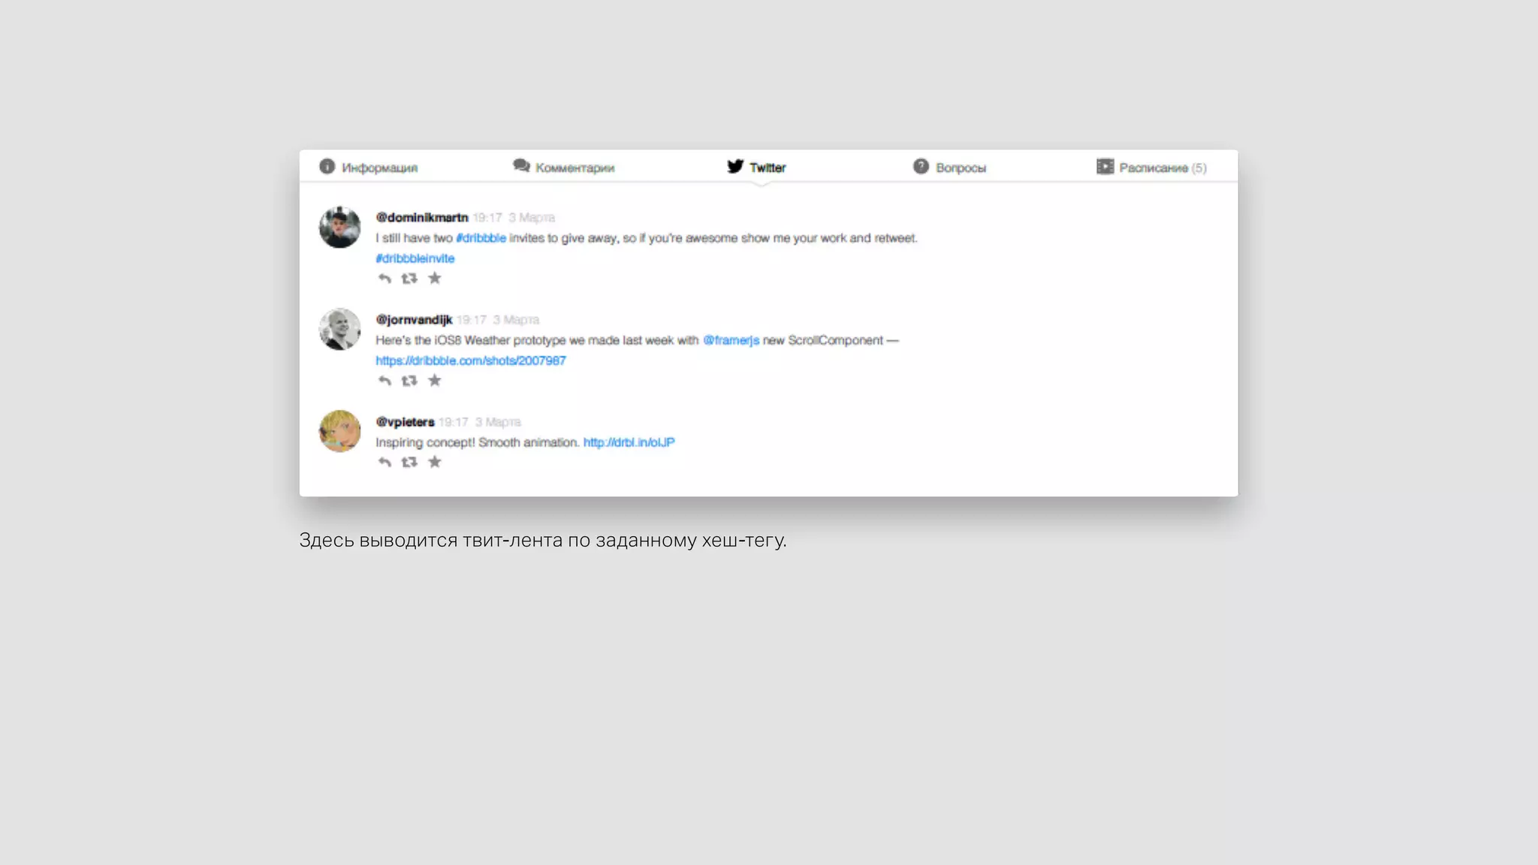Star the @jornvandijk tweet
This screenshot has height=865, width=1538.
pos(435,381)
